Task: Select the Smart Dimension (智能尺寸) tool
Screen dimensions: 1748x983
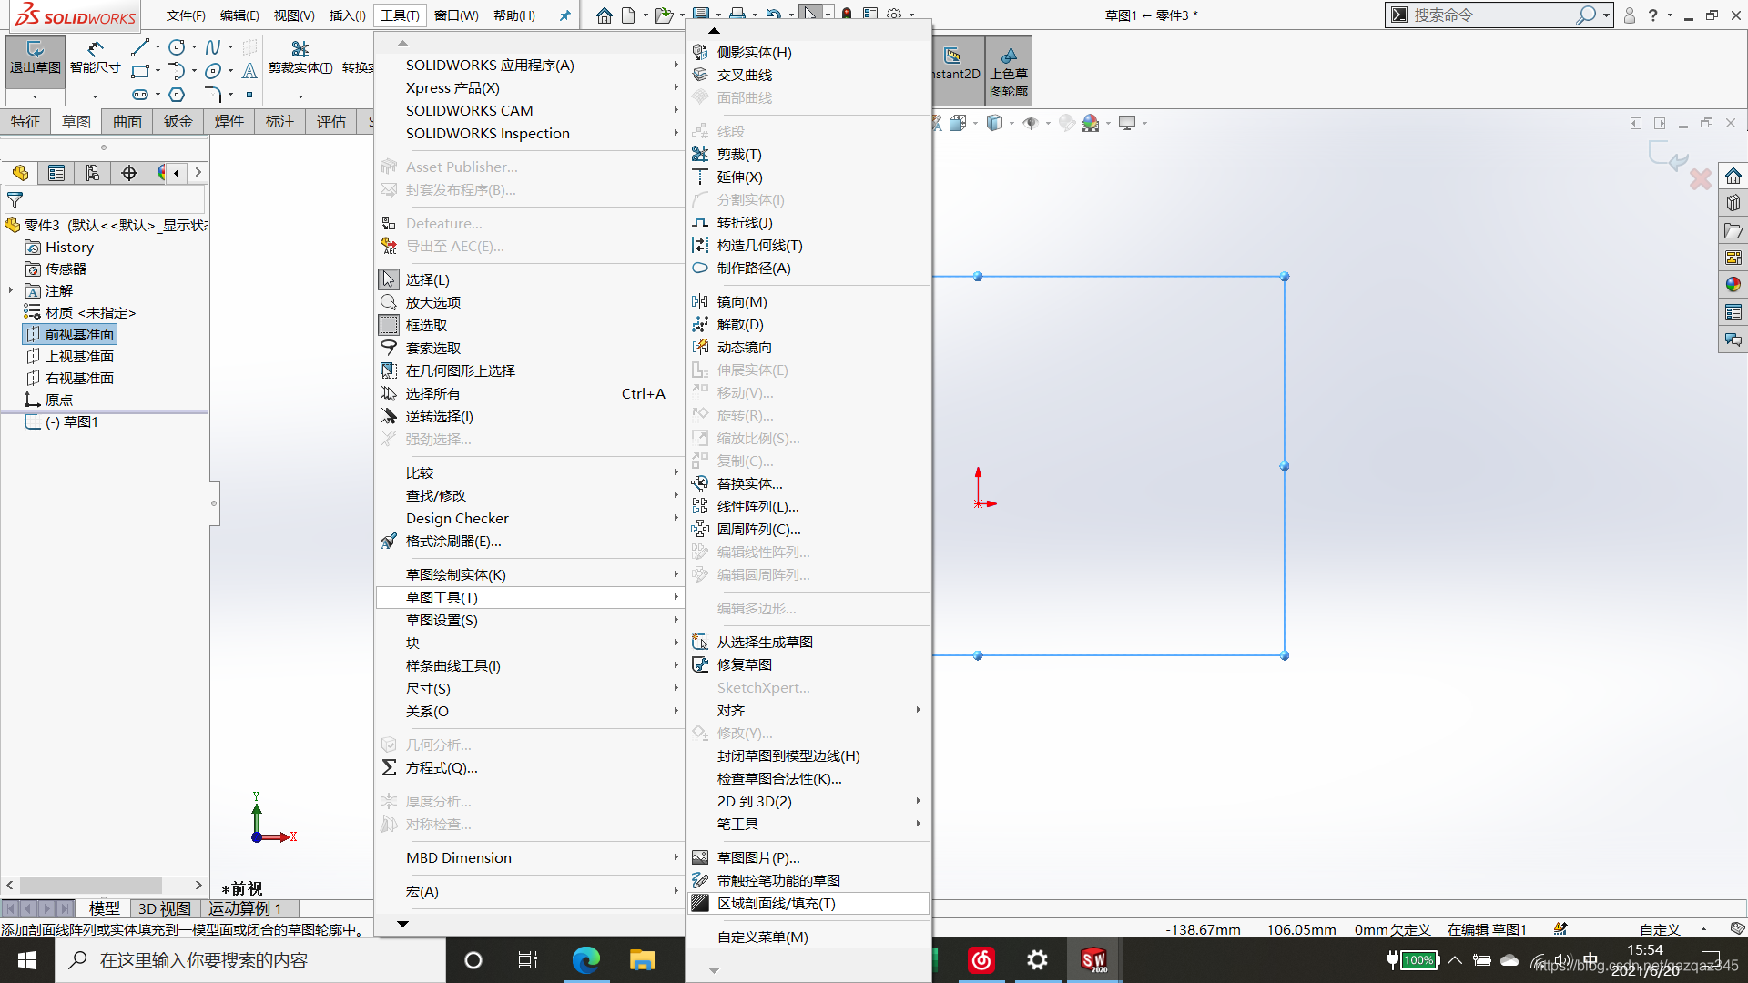Action: [95, 57]
